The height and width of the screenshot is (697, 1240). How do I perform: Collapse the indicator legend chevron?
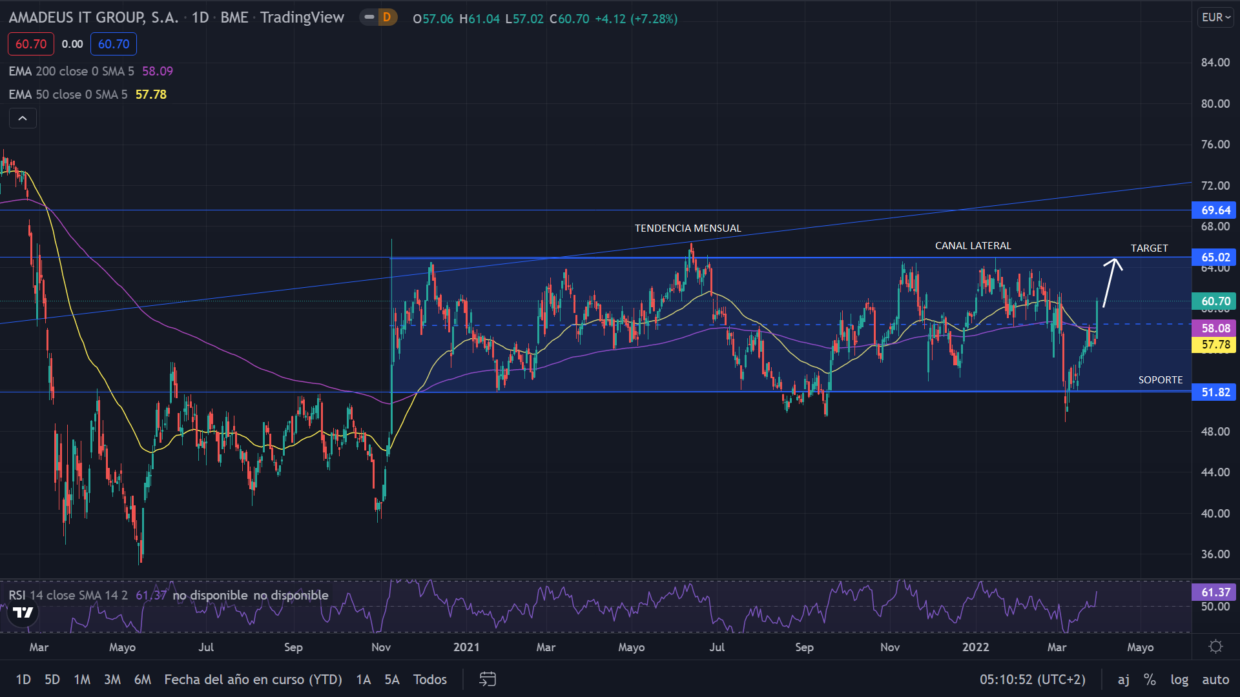pyautogui.click(x=23, y=118)
